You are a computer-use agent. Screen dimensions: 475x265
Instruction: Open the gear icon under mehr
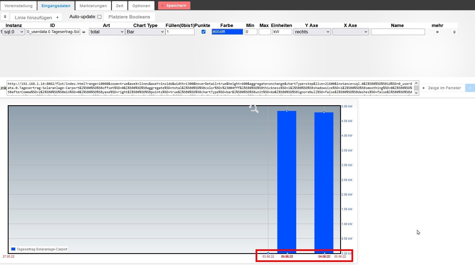pos(437,32)
